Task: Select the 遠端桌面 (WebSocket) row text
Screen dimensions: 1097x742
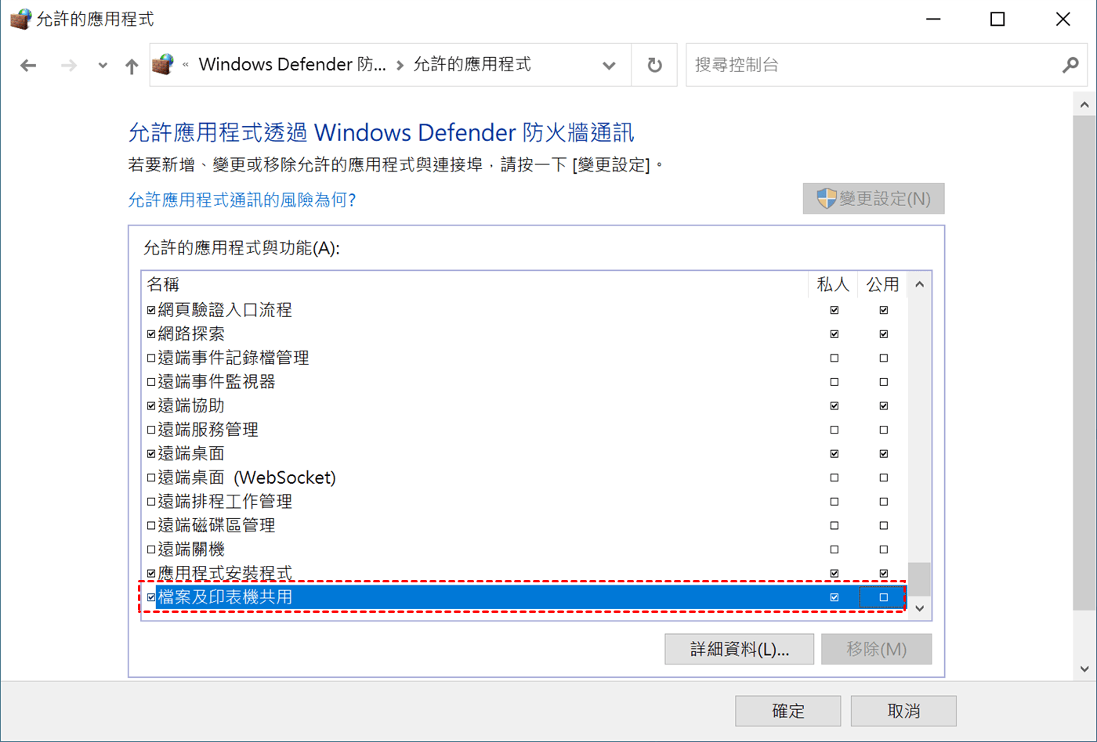Action: click(x=247, y=477)
